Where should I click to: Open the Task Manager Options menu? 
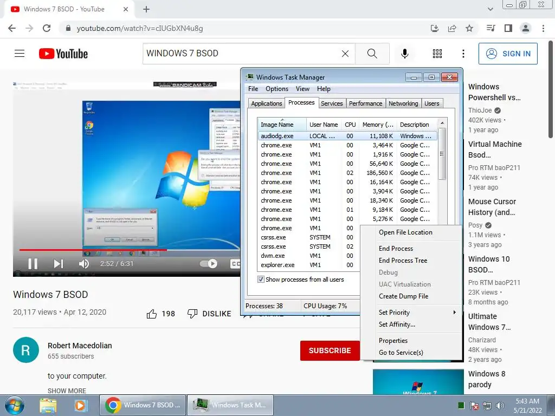pos(277,89)
